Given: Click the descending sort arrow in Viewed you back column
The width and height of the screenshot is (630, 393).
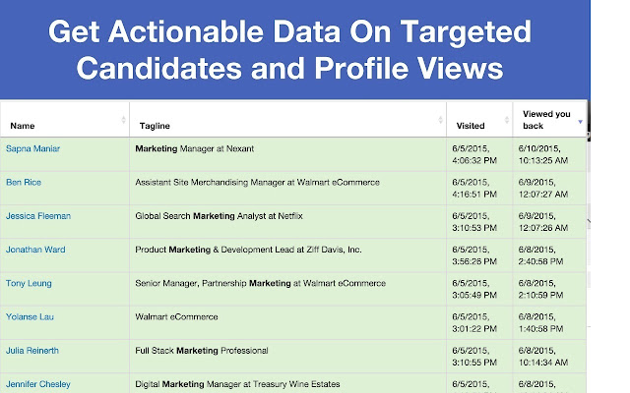Looking at the screenshot, I should tap(580, 121).
